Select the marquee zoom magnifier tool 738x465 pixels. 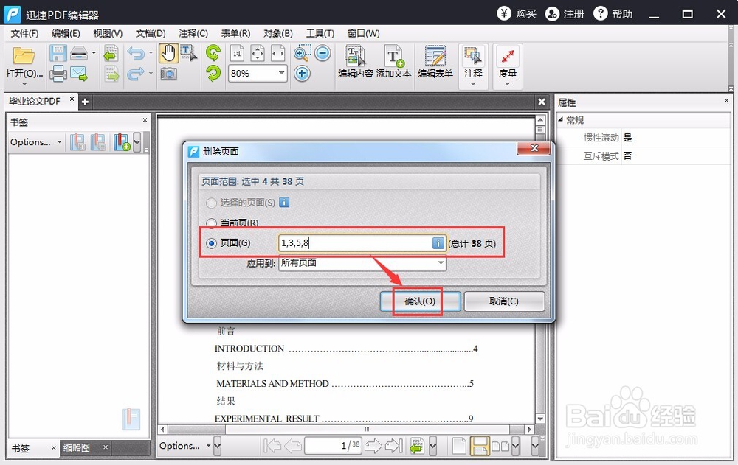click(x=302, y=54)
